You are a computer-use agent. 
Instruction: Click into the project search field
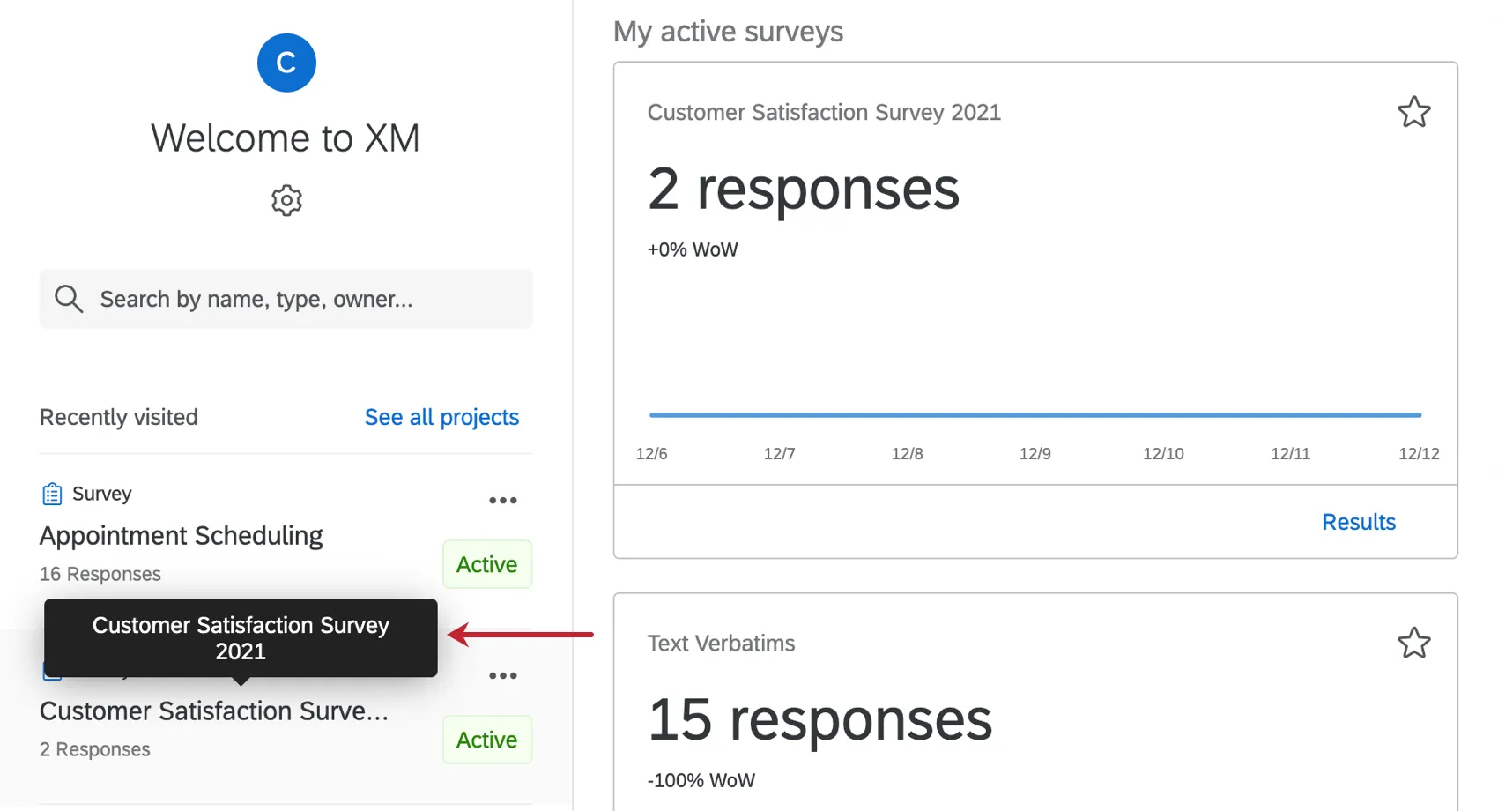tap(300, 299)
